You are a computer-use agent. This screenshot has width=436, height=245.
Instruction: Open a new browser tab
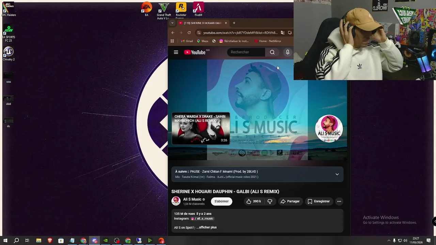tap(234, 23)
